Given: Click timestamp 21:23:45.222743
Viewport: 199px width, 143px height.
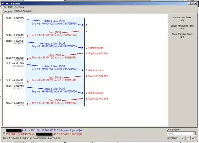Looking at the screenshot, I should pos(14,86).
